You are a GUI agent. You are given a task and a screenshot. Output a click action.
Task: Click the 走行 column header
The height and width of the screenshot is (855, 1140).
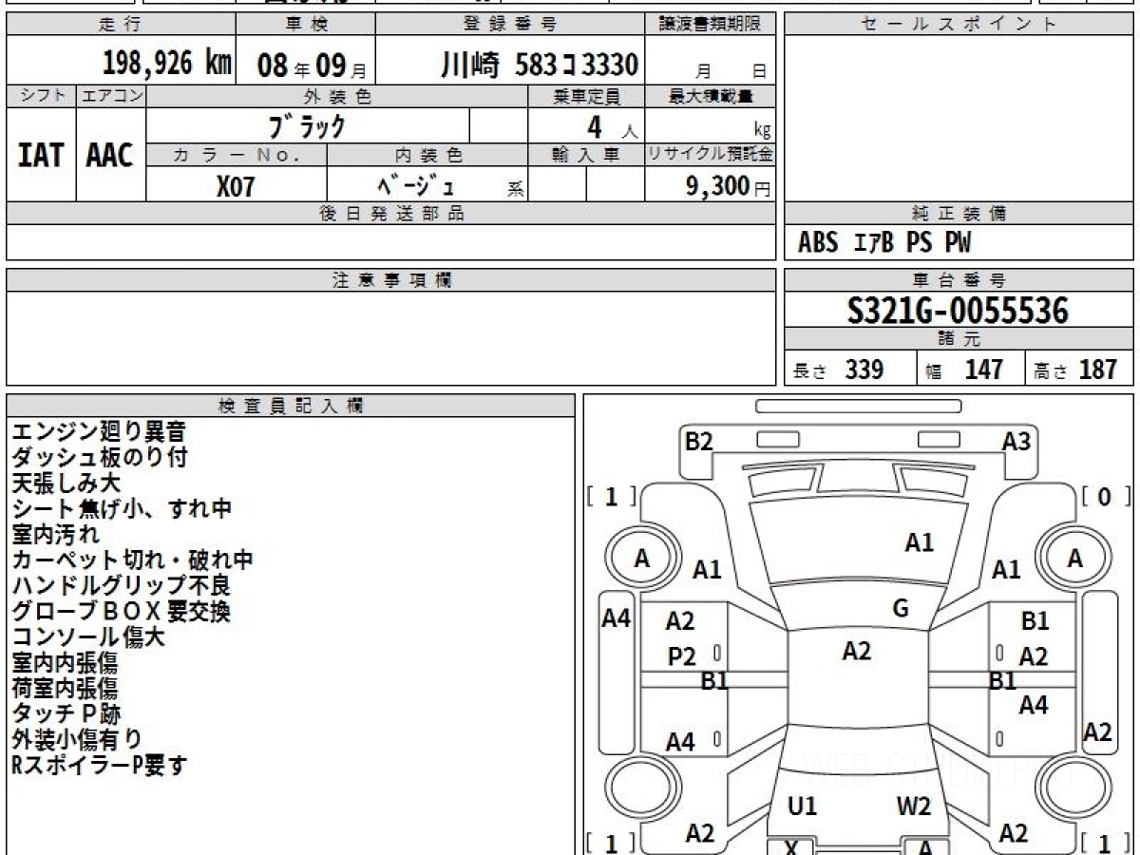120,25
